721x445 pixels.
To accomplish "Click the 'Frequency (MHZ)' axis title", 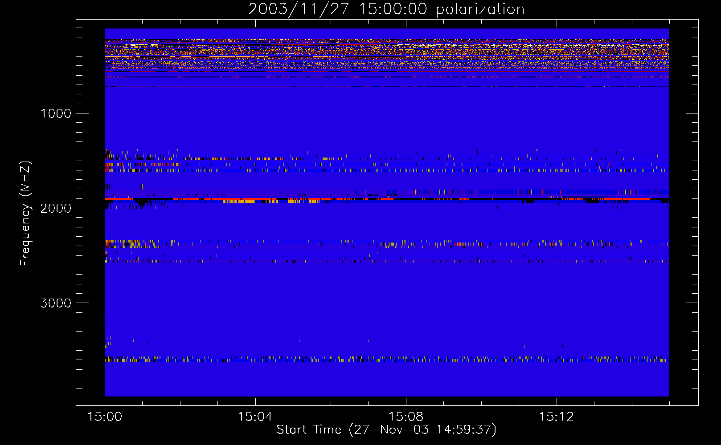I will click(x=25, y=214).
